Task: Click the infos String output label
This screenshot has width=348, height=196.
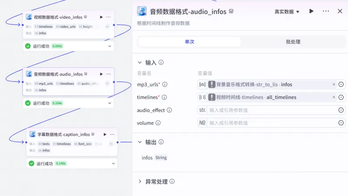Action: point(154,158)
